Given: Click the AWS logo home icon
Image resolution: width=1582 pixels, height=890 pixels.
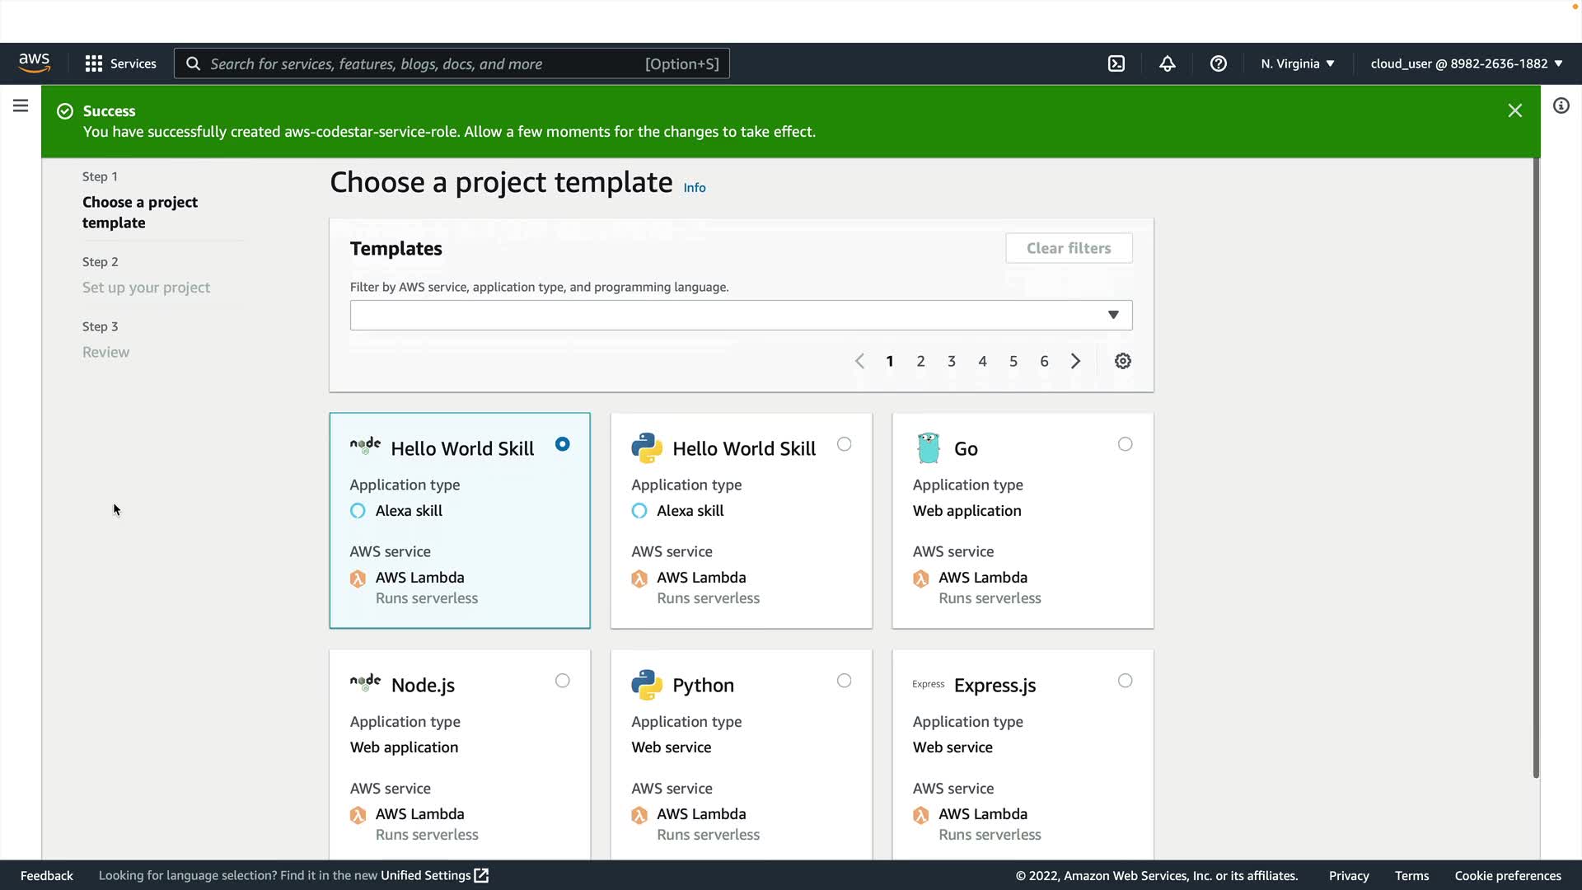Looking at the screenshot, I should (x=35, y=63).
